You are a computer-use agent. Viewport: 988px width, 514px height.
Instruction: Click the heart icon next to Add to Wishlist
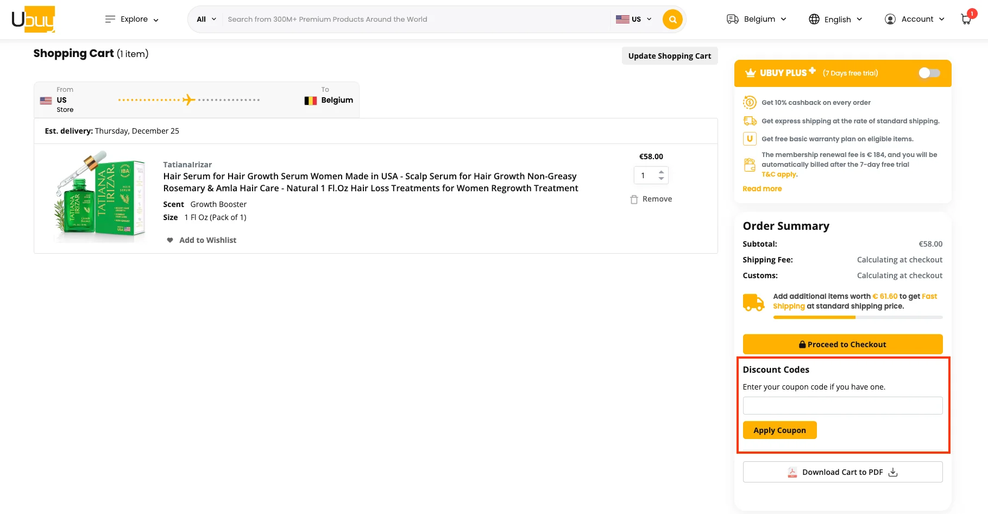(170, 240)
